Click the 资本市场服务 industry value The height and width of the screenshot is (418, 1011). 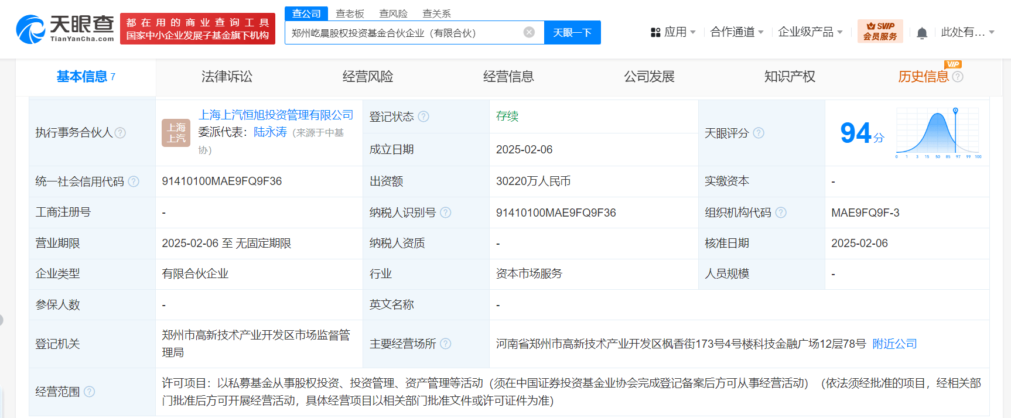pyautogui.click(x=529, y=274)
